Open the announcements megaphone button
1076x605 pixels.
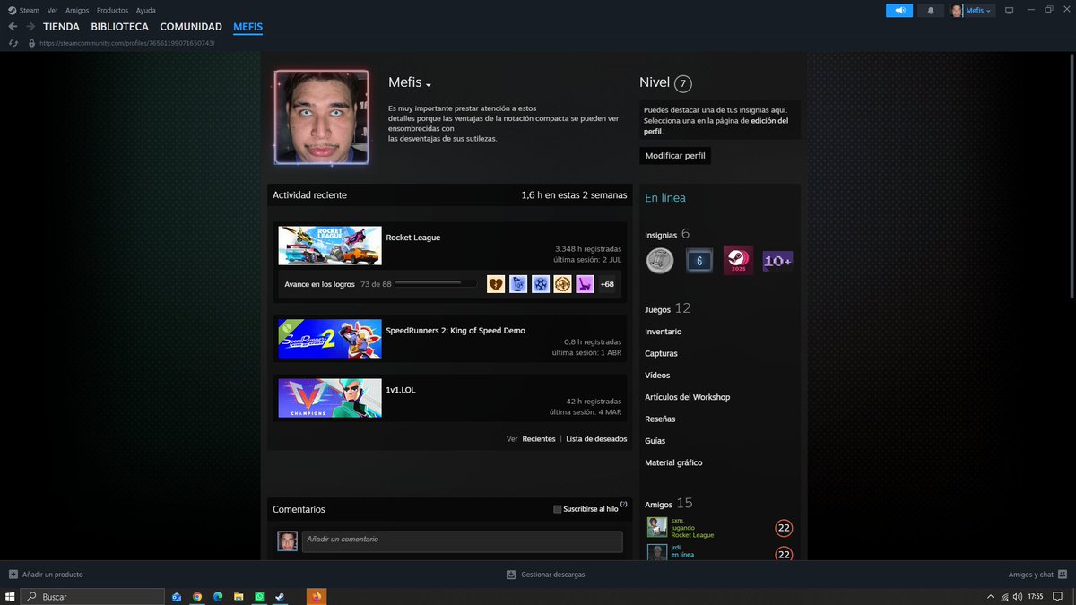tap(898, 11)
